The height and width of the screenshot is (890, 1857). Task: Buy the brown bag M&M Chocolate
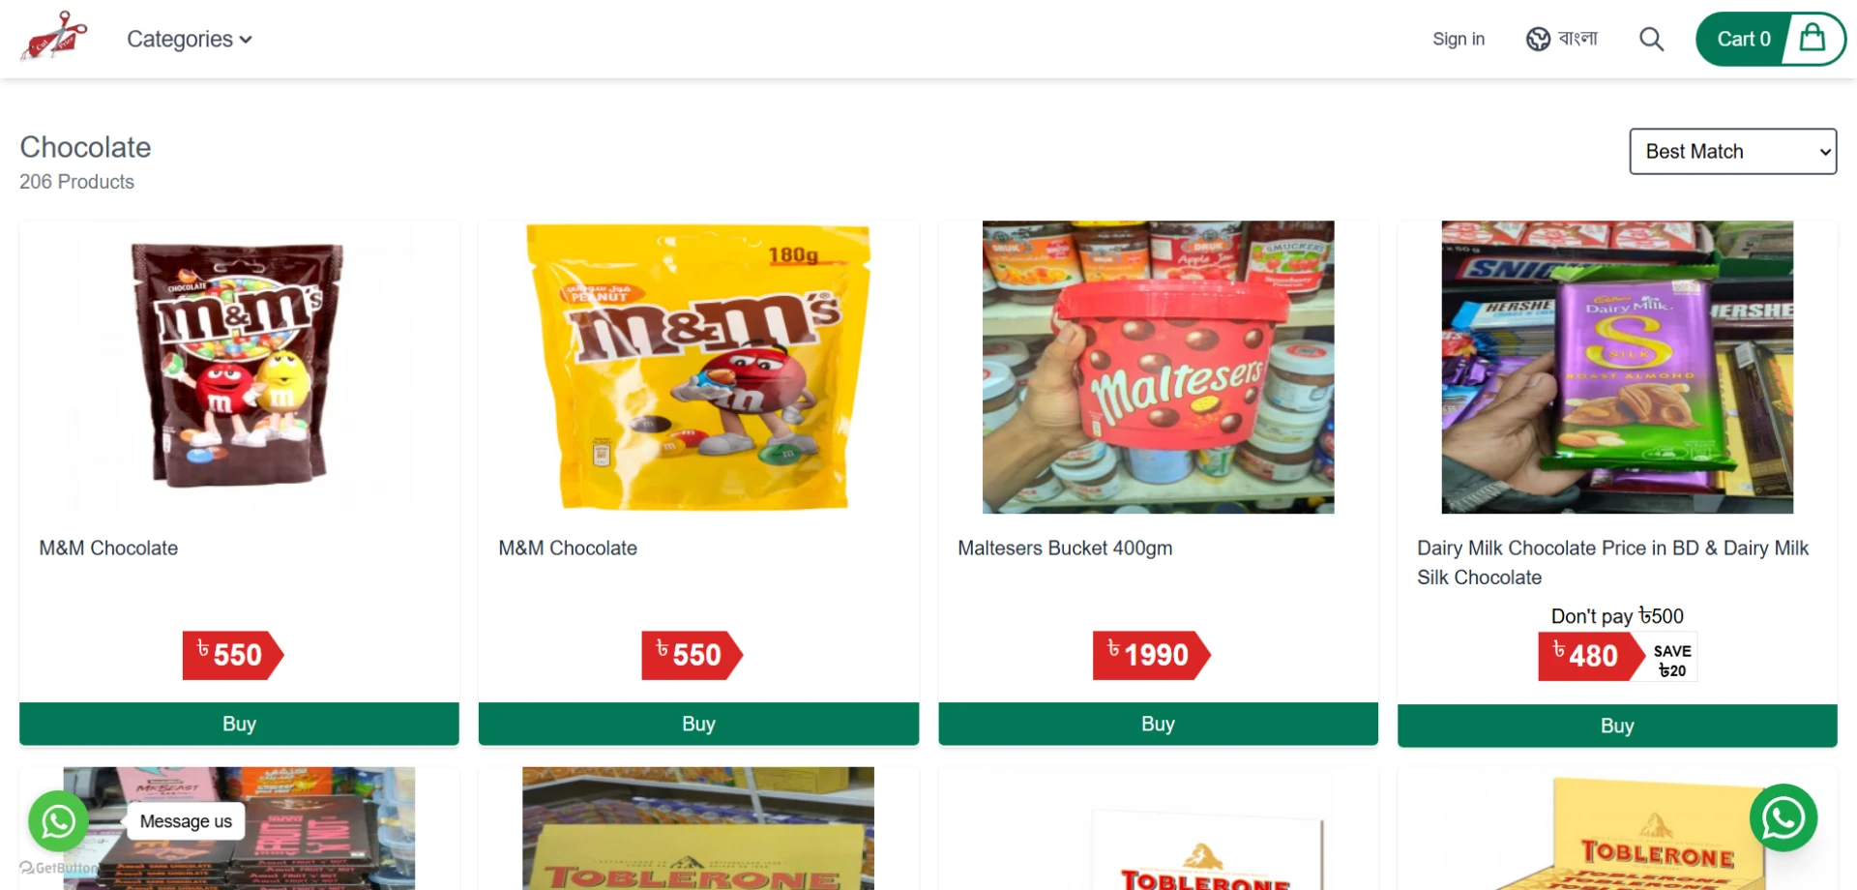(x=239, y=724)
